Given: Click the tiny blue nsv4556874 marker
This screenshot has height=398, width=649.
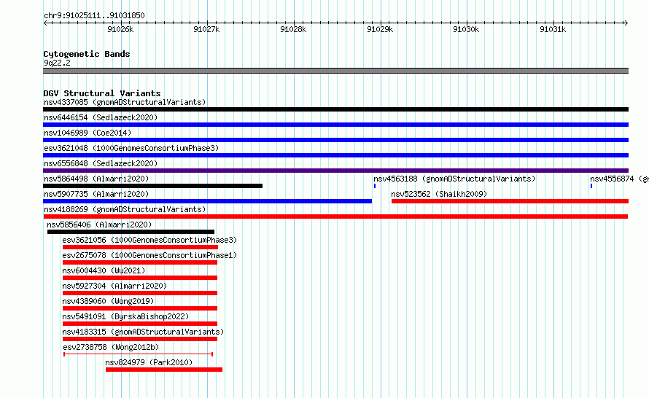Looking at the screenshot, I should click(x=591, y=186).
